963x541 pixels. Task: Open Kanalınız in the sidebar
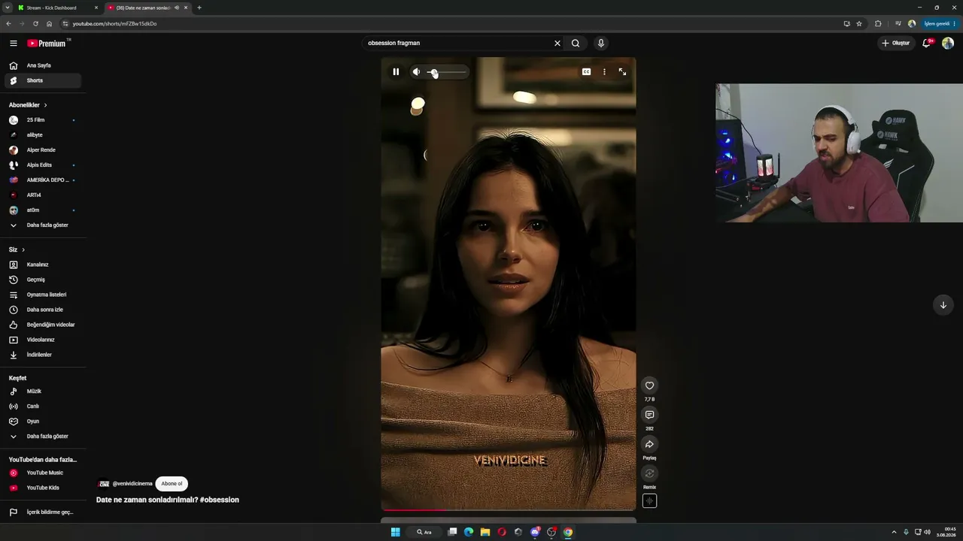pyautogui.click(x=43, y=264)
